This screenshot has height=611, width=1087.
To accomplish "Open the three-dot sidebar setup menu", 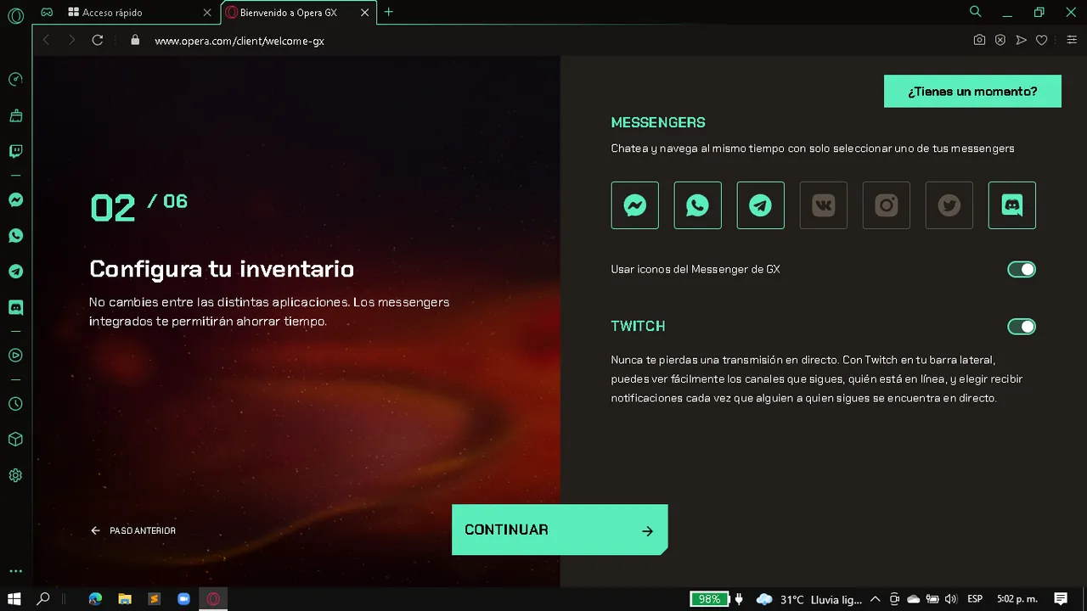I will click(x=15, y=571).
